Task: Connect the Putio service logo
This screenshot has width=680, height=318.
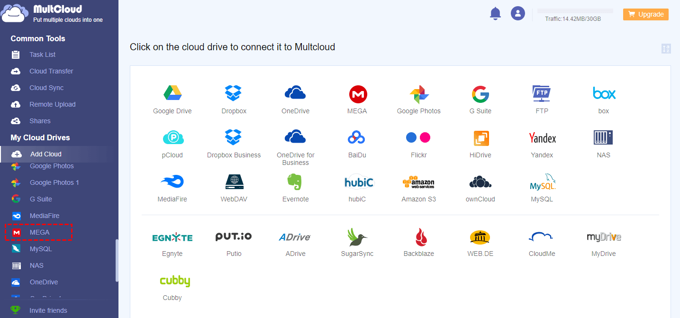Action: coord(234,236)
